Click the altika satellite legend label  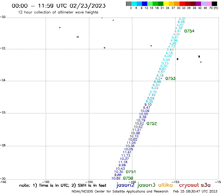tap(165, 185)
